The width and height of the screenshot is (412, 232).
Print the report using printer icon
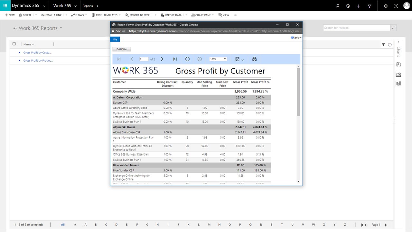coord(254,59)
